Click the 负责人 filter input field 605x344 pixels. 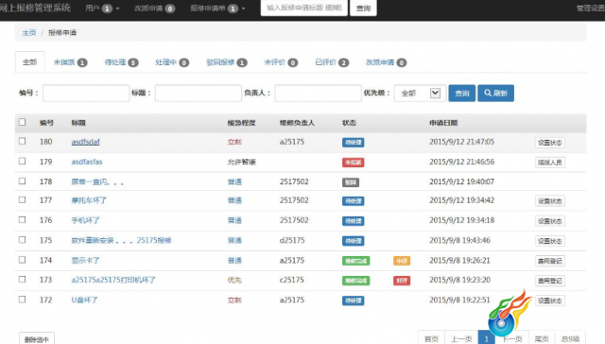318,93
